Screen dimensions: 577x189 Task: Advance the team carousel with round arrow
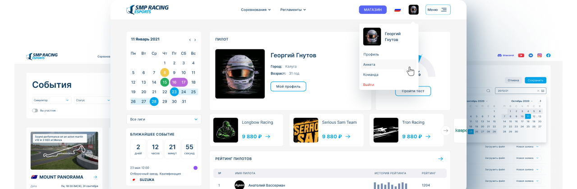(x=446, y=130)
